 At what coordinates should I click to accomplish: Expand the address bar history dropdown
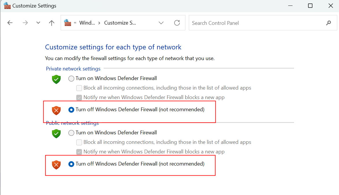pyautogui.click(x=161, y=23)
